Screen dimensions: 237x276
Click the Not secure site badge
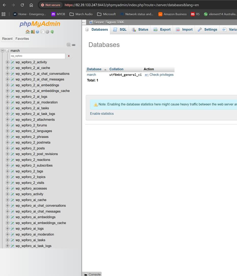pos(51,5)
